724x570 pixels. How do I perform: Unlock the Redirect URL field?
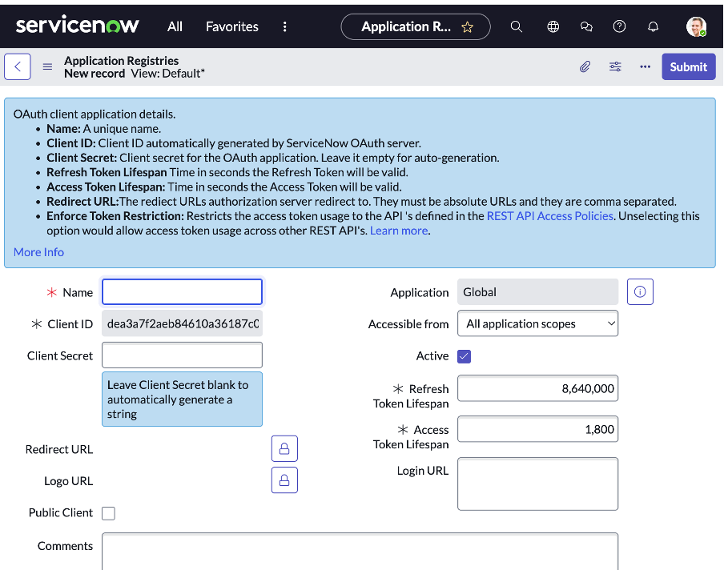click(x=284, y=448)
